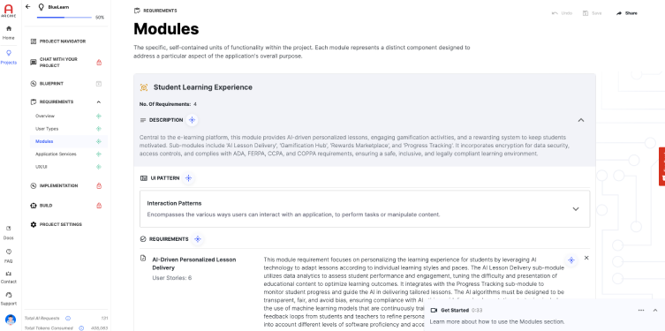Collapse the Get Started video panel
The height and width of the screenshot is (331, 665).
click(x=655, y=310)
